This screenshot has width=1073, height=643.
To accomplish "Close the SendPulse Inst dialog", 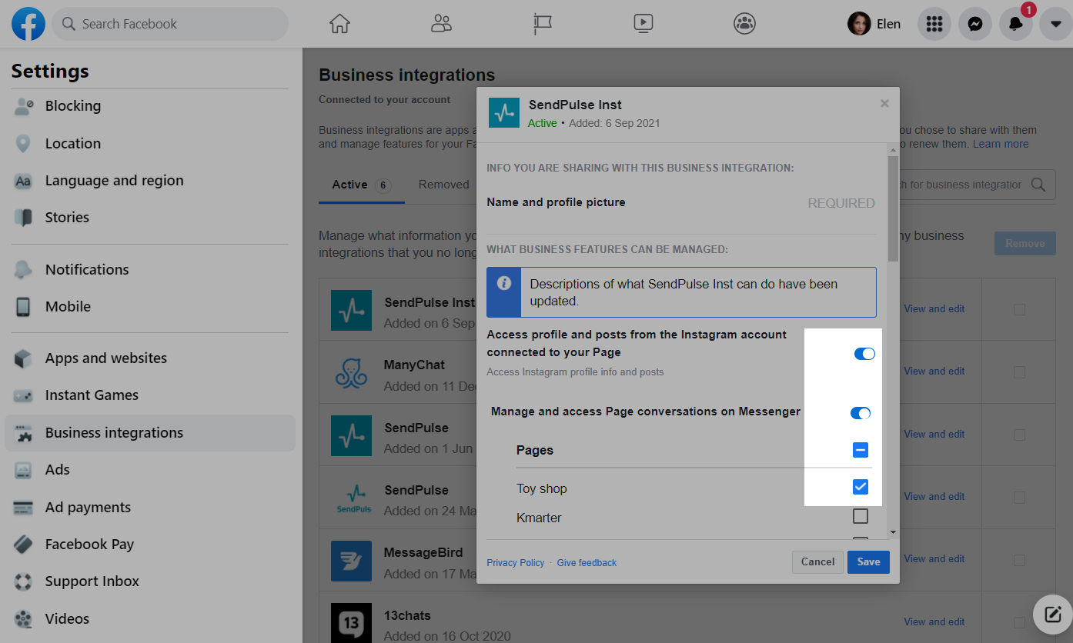I will coord(884,103).
